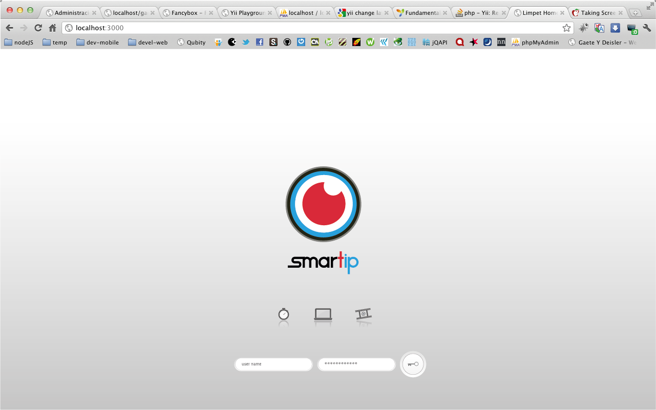This screenshot has height=410, width=656.
Task: Focus the user name field
Action: pos(273,364)
